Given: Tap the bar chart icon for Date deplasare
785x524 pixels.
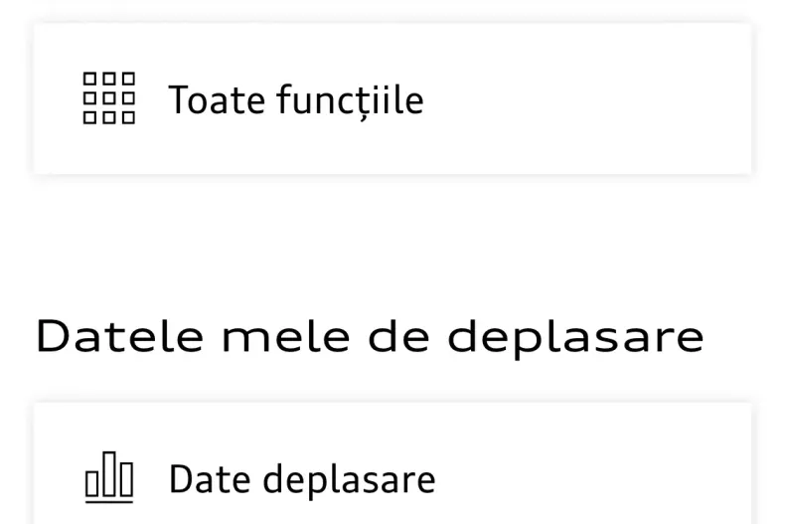Looking at the screenshot, I should coord(108,478).
